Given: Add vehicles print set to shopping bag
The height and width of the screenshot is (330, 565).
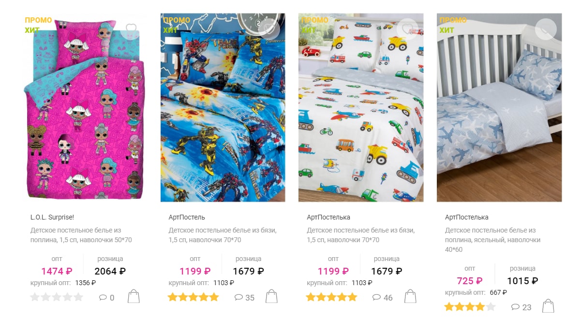Looking at the screenshot, I should tap(410, 297).
